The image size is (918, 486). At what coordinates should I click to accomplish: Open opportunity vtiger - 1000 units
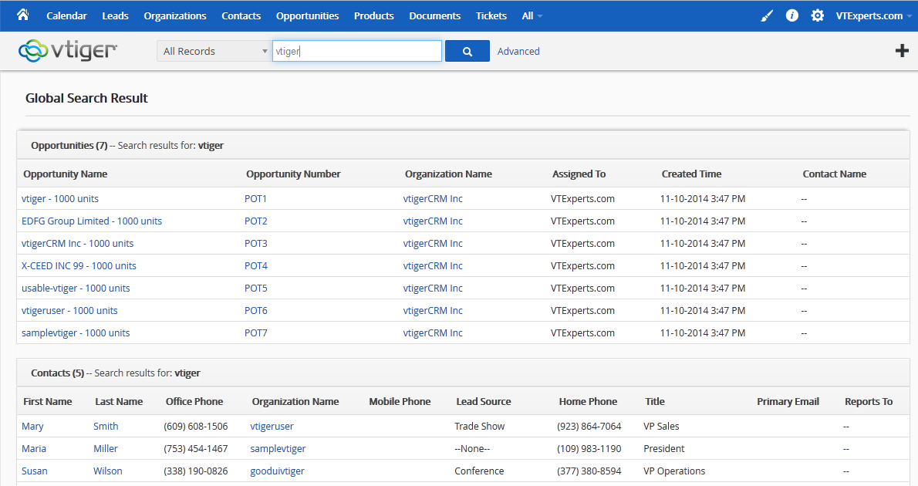click(x=59, y=198)
